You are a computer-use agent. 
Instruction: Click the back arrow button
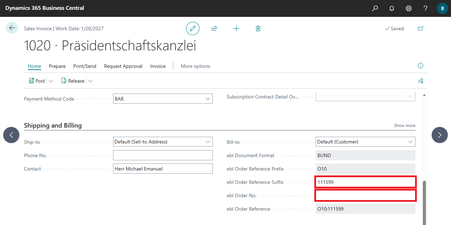click(x=12, y=28)
